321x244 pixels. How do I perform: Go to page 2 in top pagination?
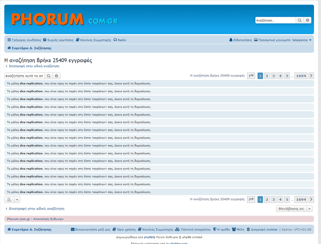click(267, 76)
